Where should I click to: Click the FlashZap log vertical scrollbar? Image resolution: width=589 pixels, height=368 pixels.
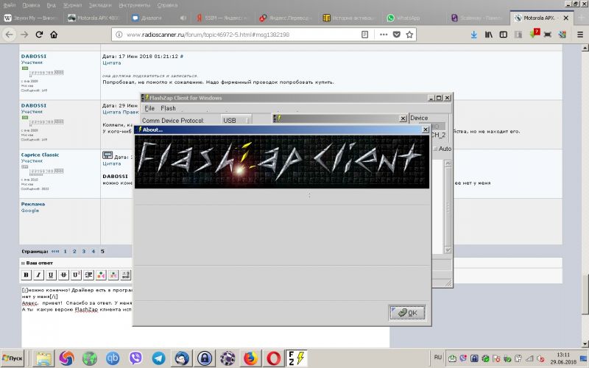coord(448,207)
